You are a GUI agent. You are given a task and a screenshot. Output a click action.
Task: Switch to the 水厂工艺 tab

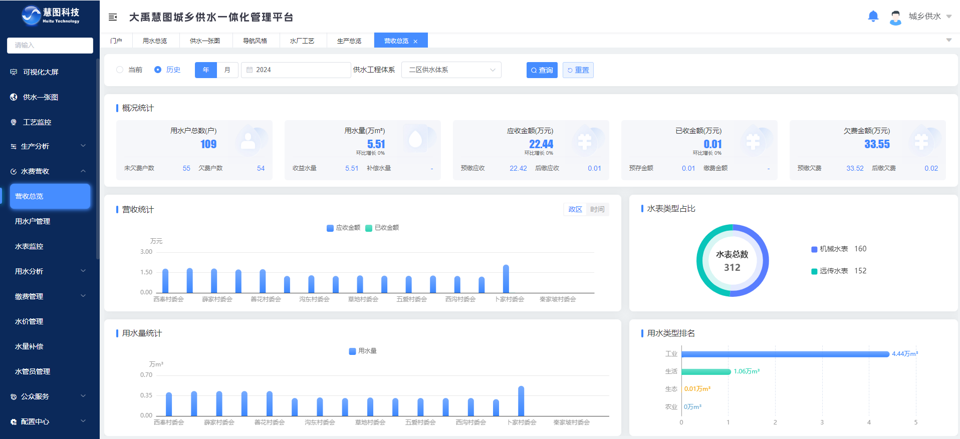(x=302, y=41)
